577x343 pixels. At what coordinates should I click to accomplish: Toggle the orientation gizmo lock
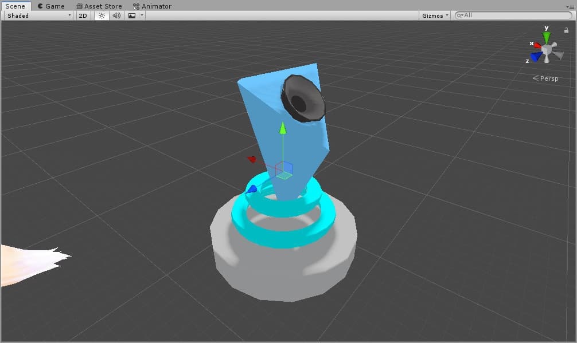tap(566, 30)
